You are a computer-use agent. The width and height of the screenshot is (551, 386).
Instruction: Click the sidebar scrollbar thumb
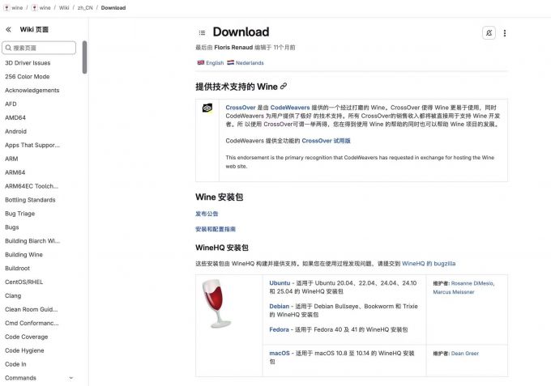[x=84, y=57]
